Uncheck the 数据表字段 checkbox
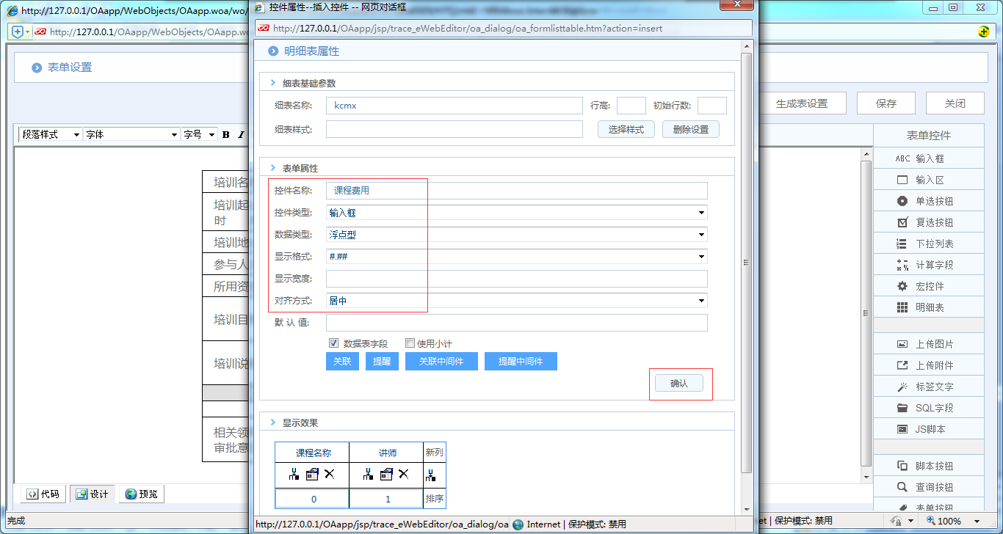1003x534 pixels. [x=334, y=343]
